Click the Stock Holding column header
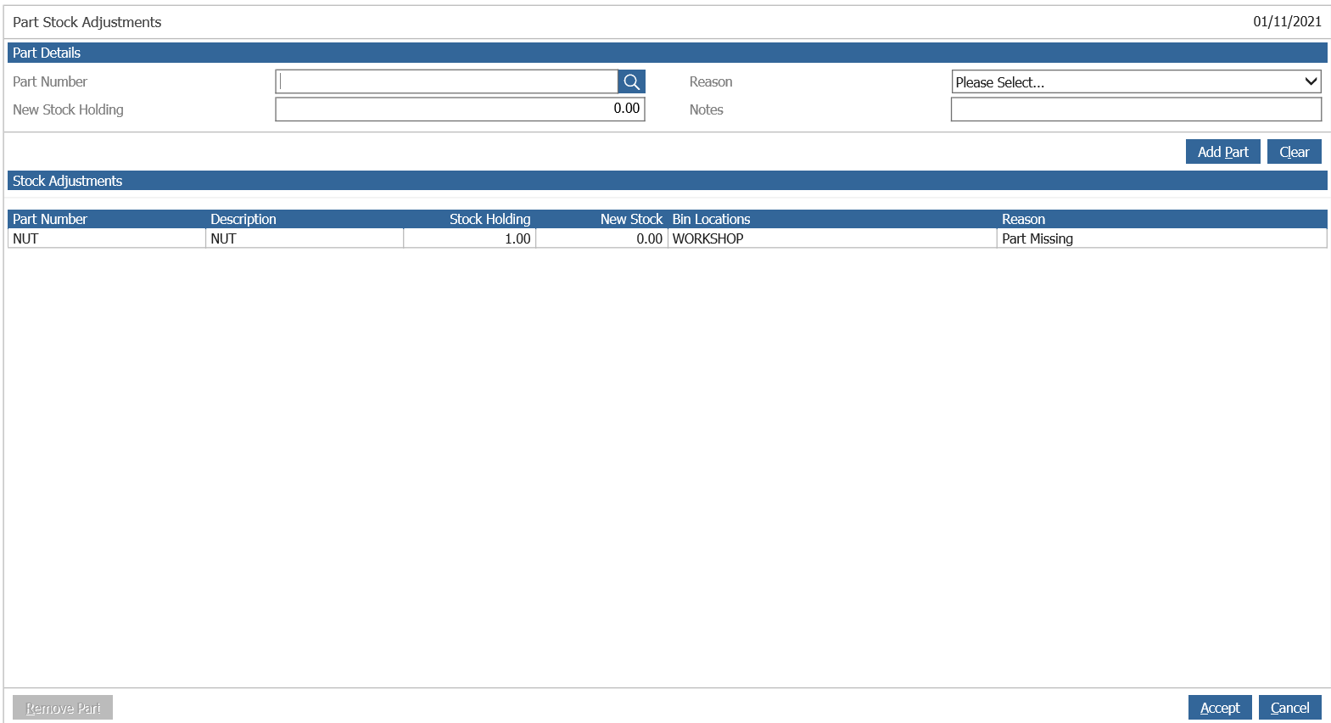1331x723 pixels. pos(489,219)
